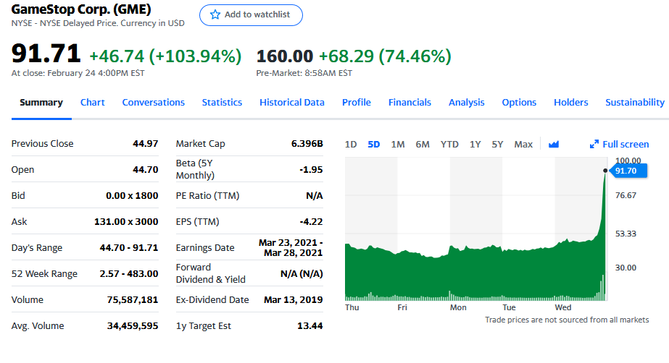Open the Holders tab
669x363 pixels.
point(571,103)
